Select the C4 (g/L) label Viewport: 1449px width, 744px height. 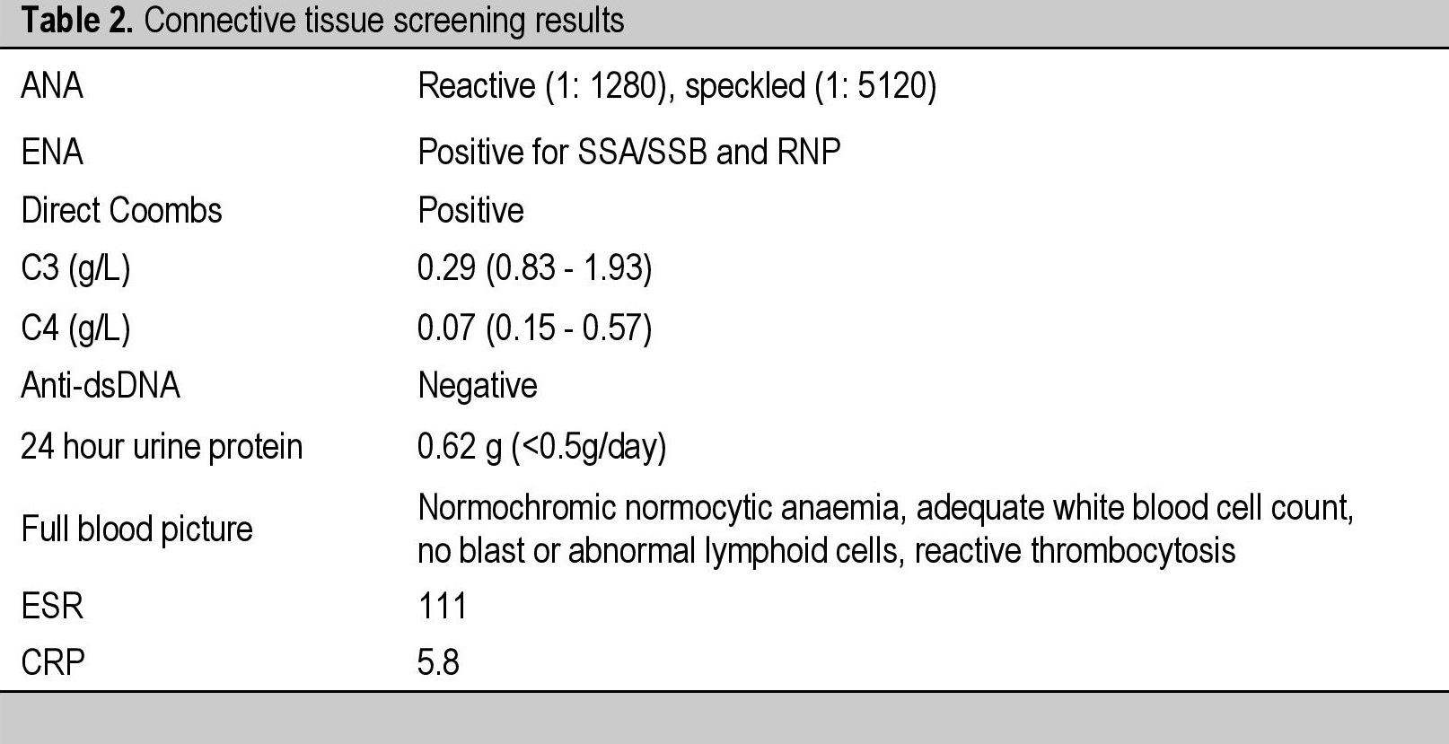[75, 328]
